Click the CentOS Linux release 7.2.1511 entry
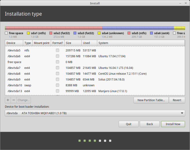 click(122, 74)
